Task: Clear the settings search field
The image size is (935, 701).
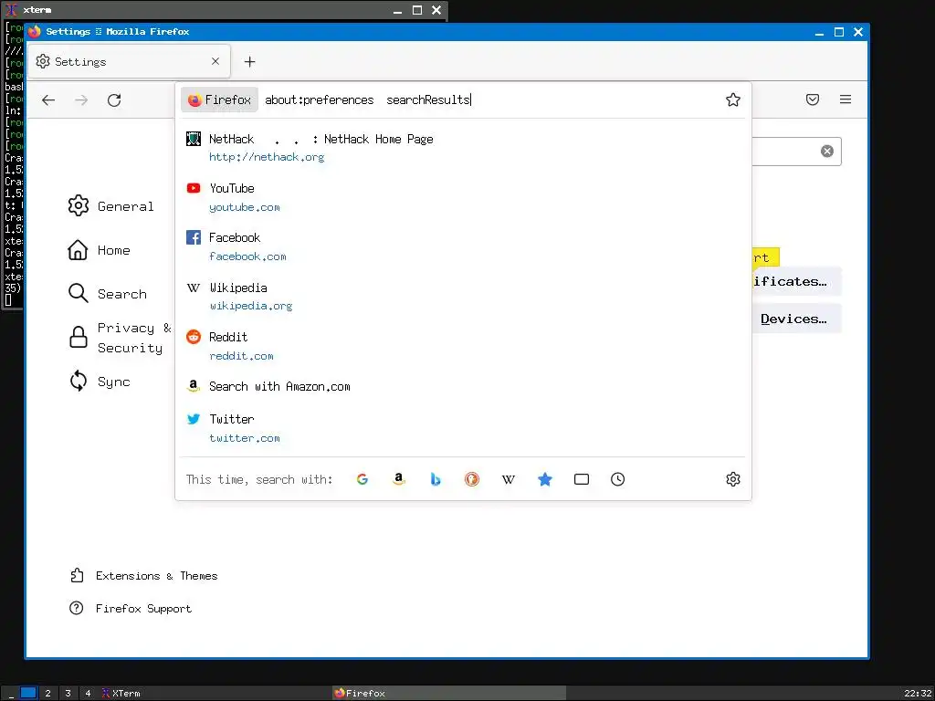Action: click(826, 151)
